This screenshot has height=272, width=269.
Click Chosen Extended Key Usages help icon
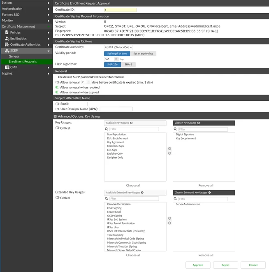[209, 193]
